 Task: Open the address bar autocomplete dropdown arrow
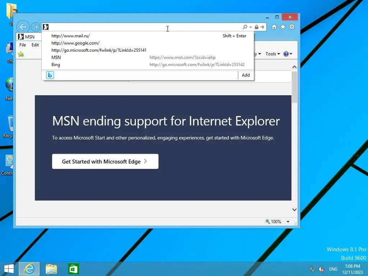click(x=250, y=27)
